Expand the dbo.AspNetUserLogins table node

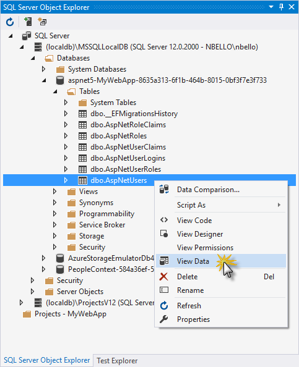[x=66, y=158]
